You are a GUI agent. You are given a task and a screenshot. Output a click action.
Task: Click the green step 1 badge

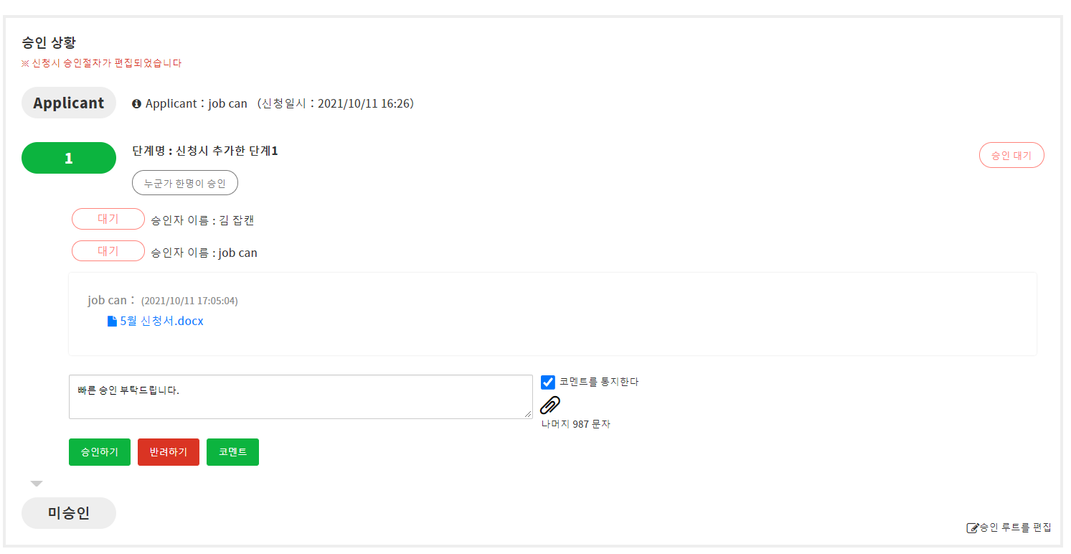click(x=69, y=158)
